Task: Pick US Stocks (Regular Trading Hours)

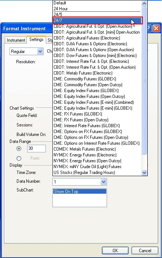Action: [97, 172]
